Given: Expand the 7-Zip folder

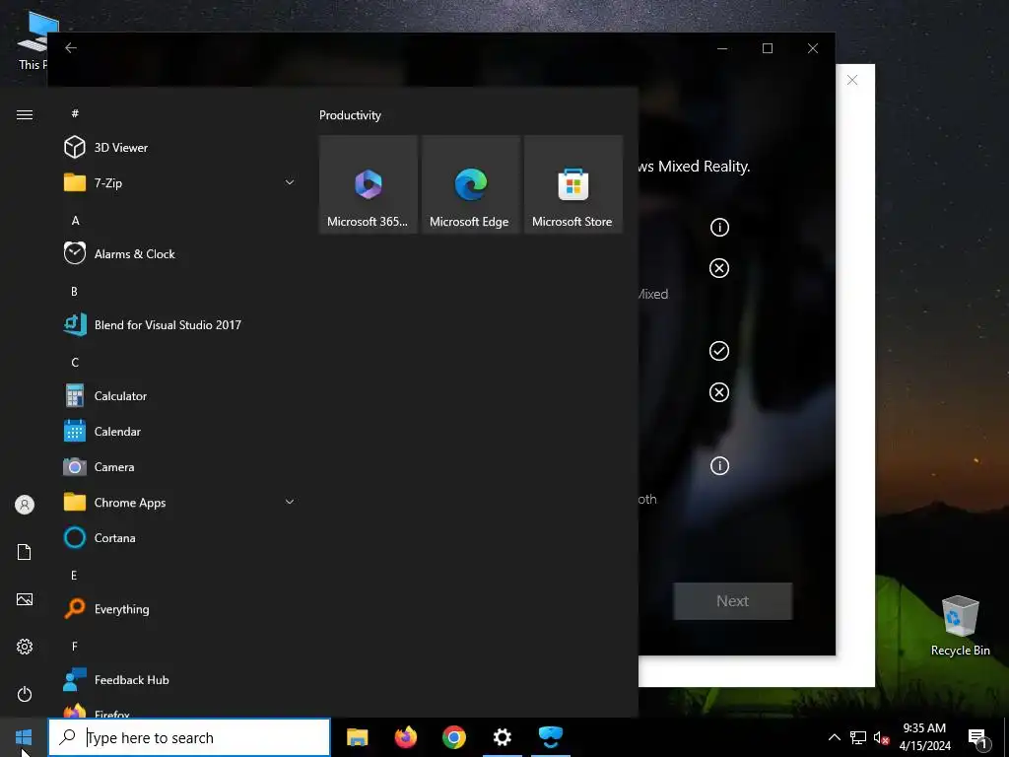Looking at the screenshot, I should coord(180,182).
